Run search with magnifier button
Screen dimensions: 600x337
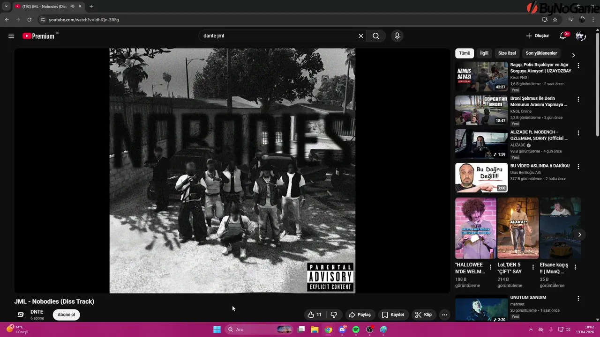click(376, 36)
